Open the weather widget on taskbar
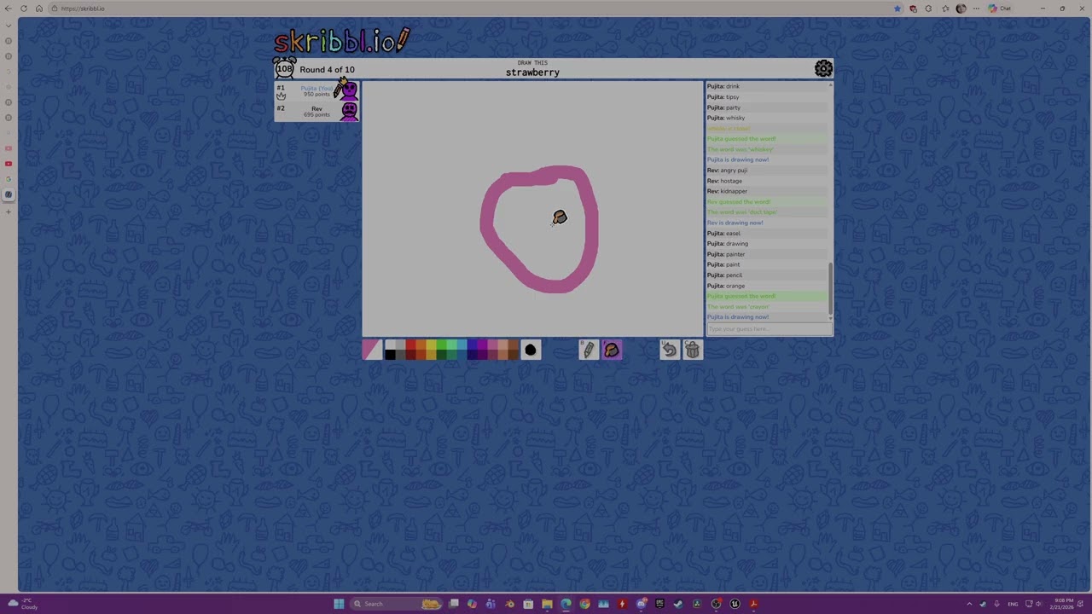 click(x=21, y=604)
